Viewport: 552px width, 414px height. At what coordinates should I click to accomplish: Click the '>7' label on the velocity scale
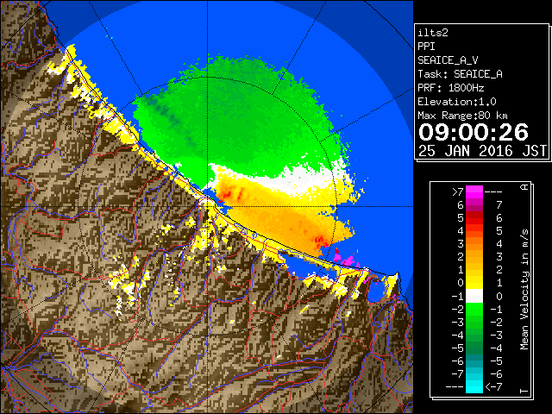point(458,191)
